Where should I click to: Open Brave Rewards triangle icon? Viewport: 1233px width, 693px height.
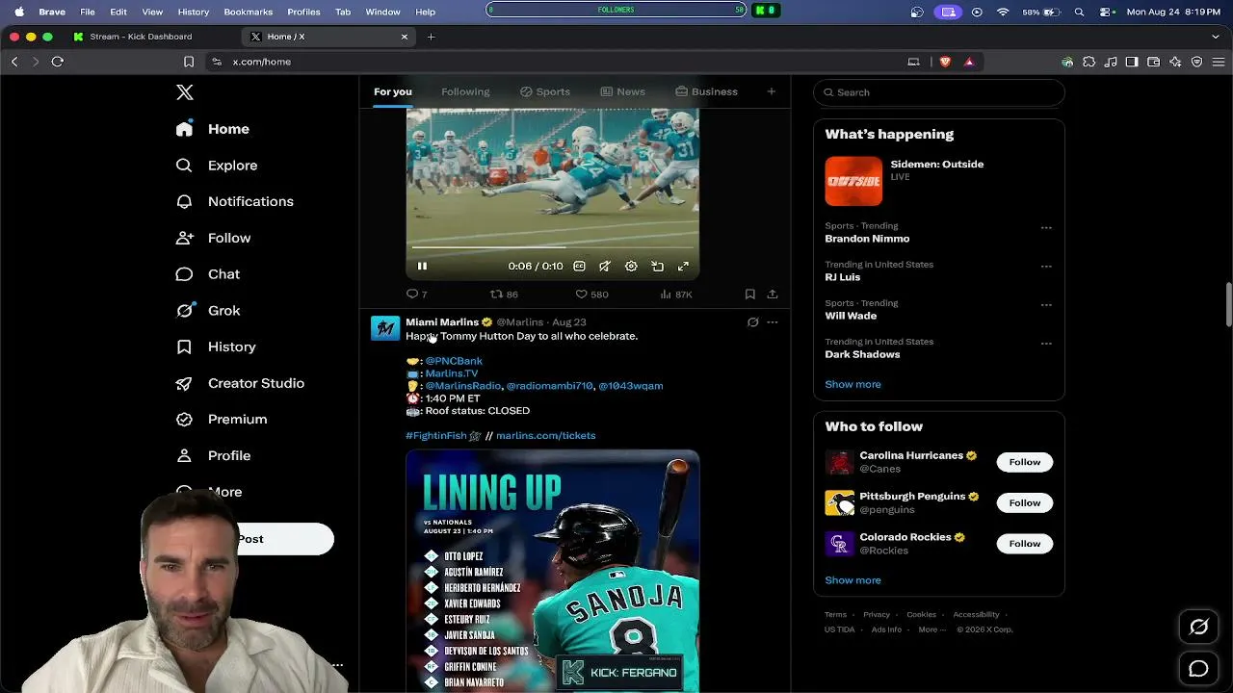[969, 62]
